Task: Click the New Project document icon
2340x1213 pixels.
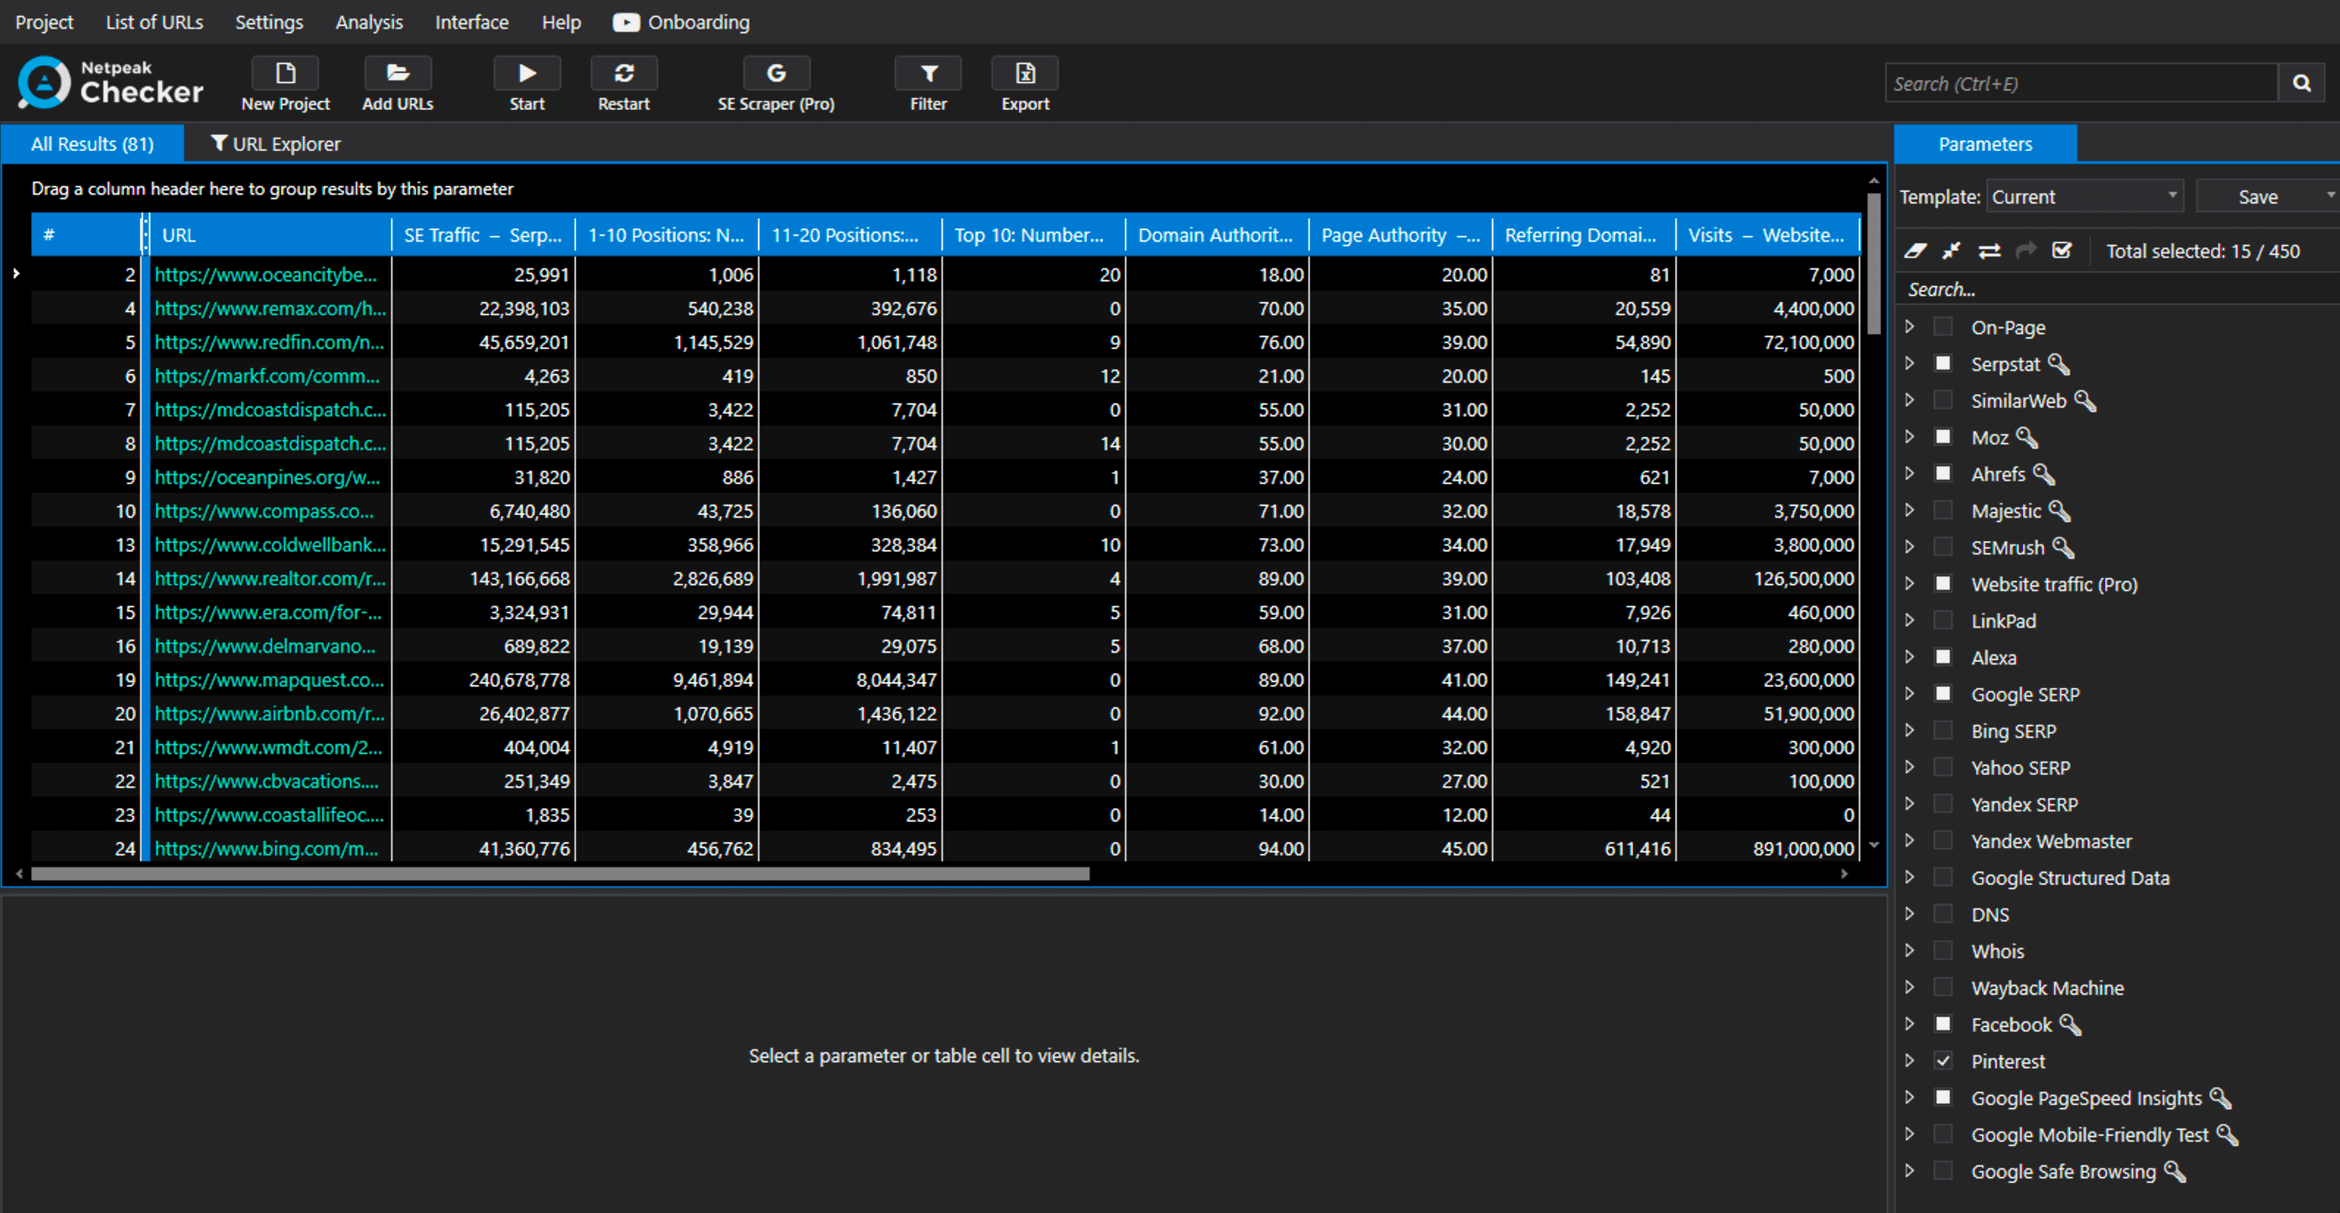Action: pyautogui.click(x=285, y=74)
